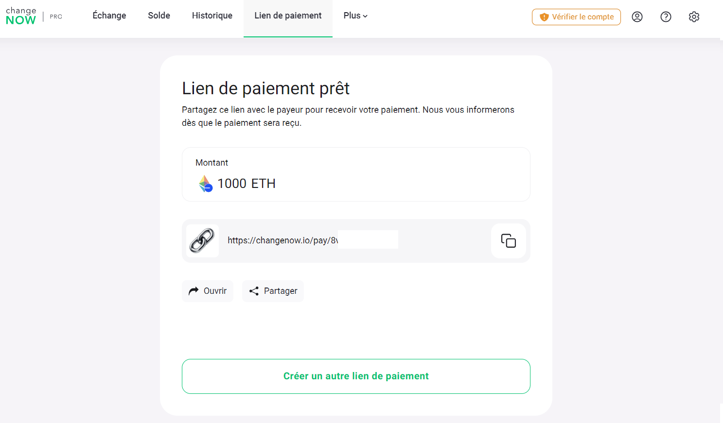The width and height of the screenshot is (723, 423).
Task: Click the Vérifier le compte button
Action: click(x=576, y=17)
